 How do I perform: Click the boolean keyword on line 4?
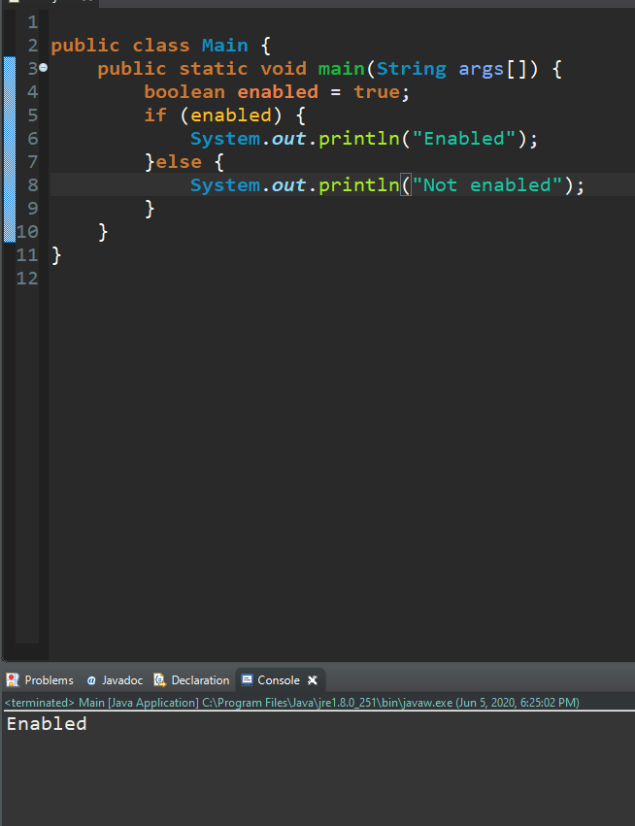184,92
